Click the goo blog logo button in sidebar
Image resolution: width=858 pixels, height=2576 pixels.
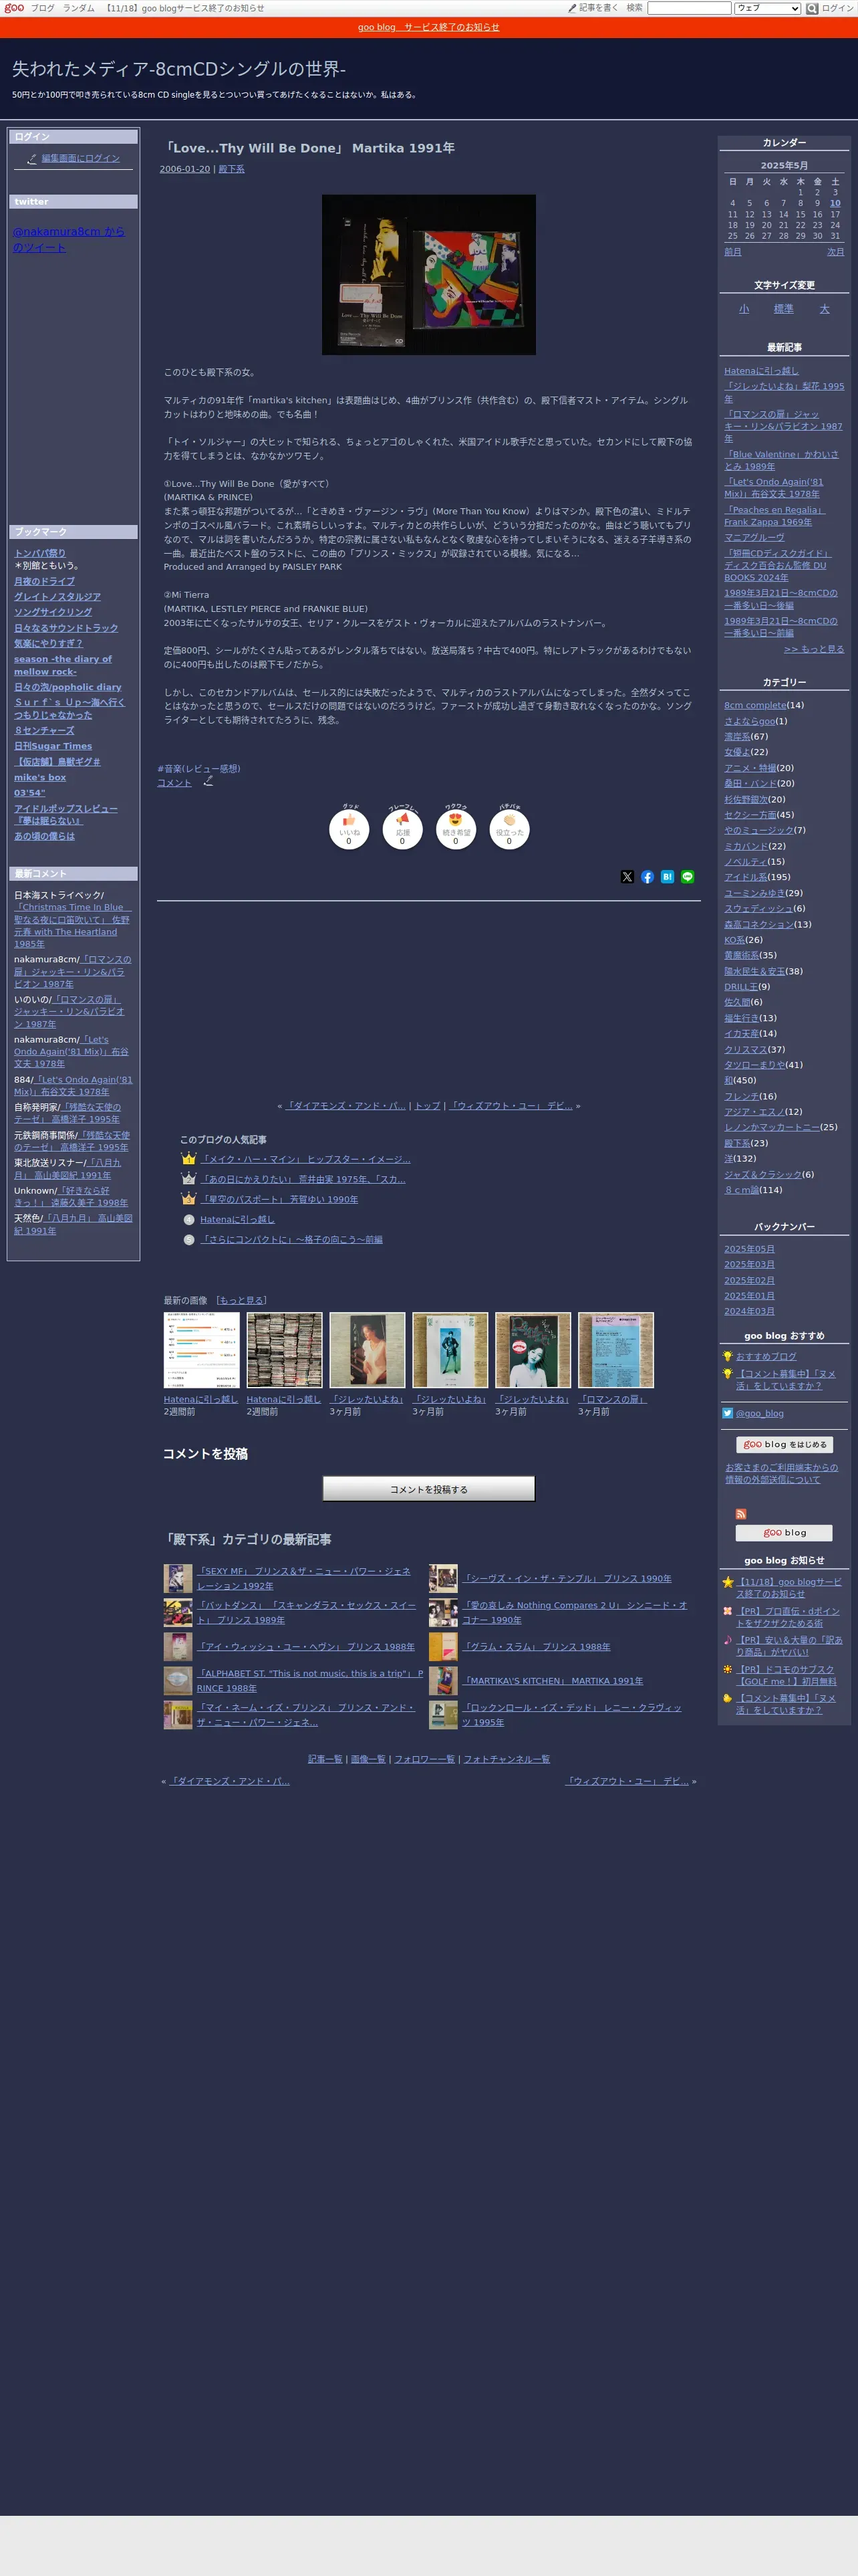(x=784, y=1533)
